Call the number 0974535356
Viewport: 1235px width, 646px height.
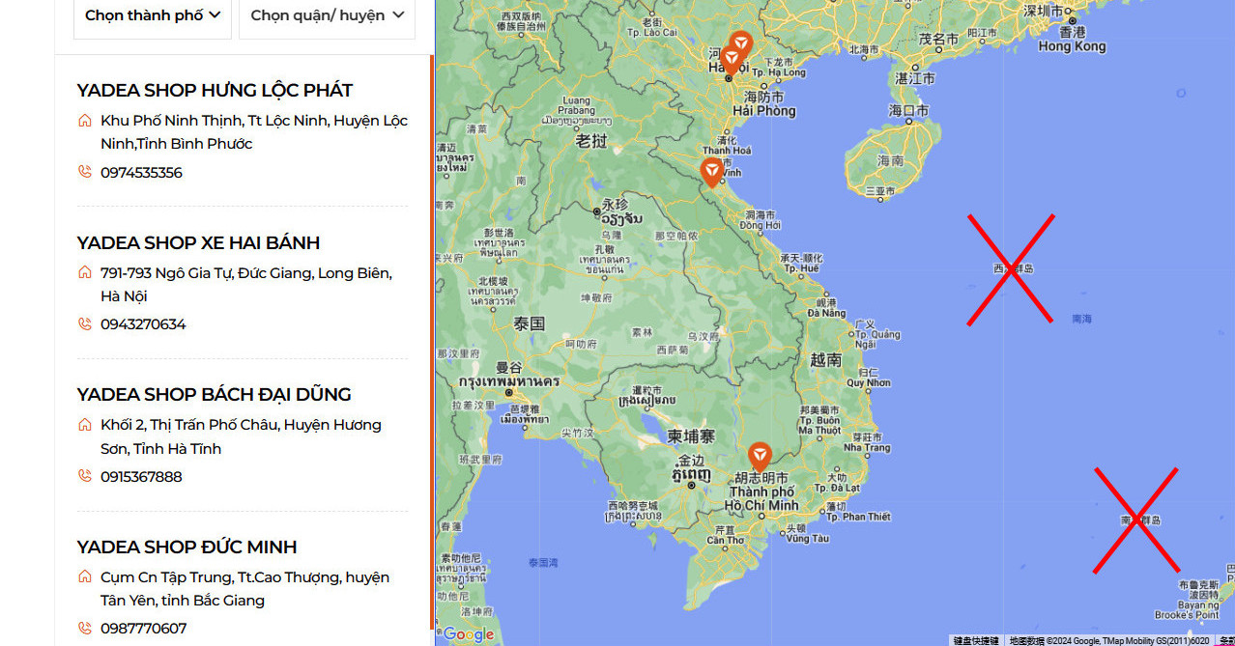click(x=141, y=173)
